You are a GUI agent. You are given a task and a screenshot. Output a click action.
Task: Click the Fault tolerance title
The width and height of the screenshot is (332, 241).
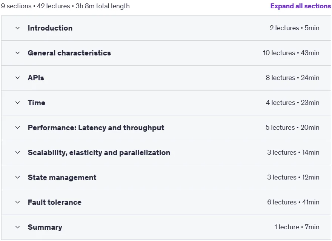coord(55,202)
